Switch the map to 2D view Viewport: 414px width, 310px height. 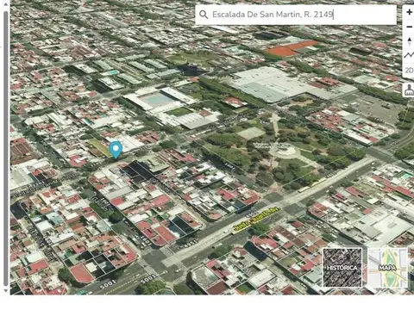click(x=409, y=70)
